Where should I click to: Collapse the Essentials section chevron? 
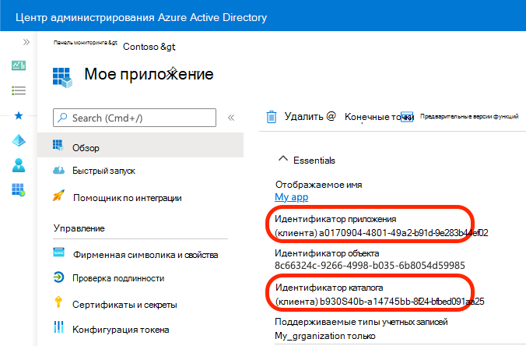tap(283, 158)
